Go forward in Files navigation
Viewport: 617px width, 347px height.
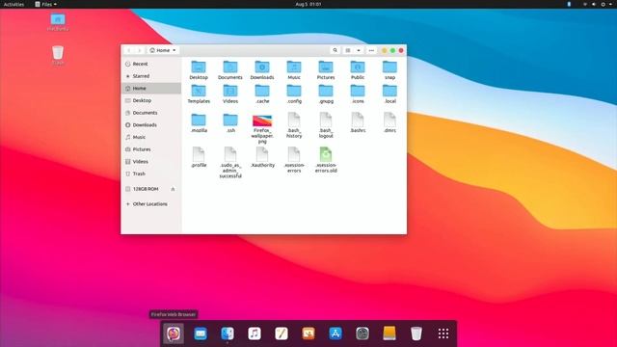(139, 50)
